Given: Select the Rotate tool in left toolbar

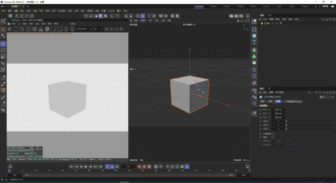Looking at the screenshot, I should pyautogui.click(x=3, y=50).
